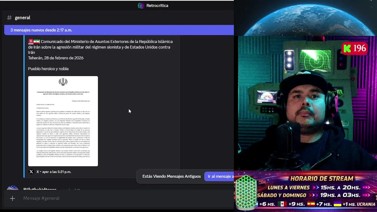Click the Iran flag emoji in the message
This screenshot has width=377, height=212.
pos(37,42)
